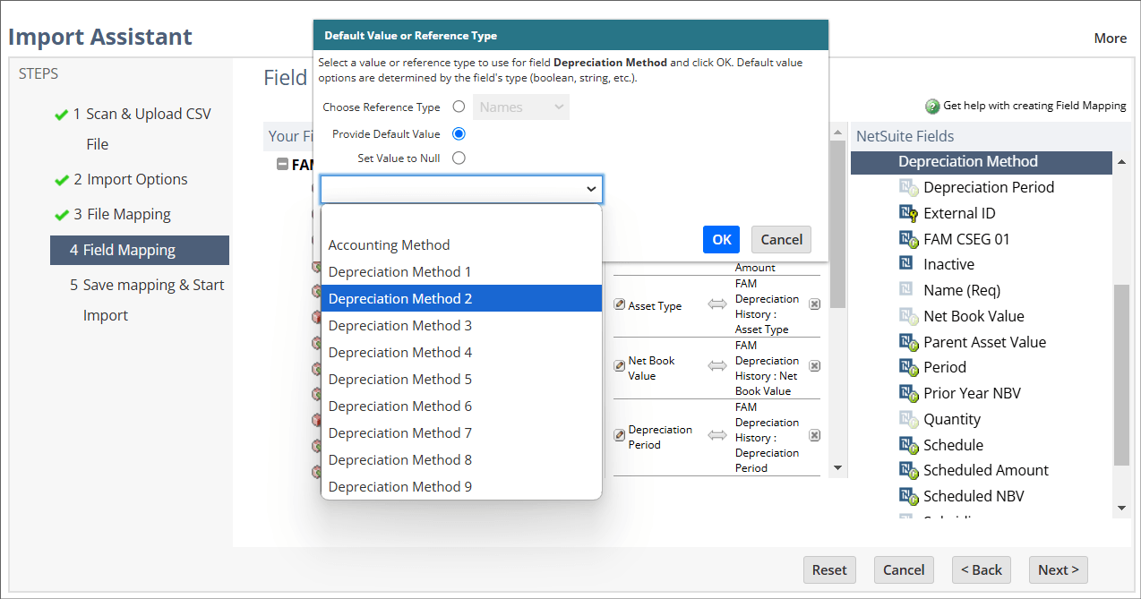Click the Name (Req) field icon
The image size is (1141, 599).
tap(905, 290)
